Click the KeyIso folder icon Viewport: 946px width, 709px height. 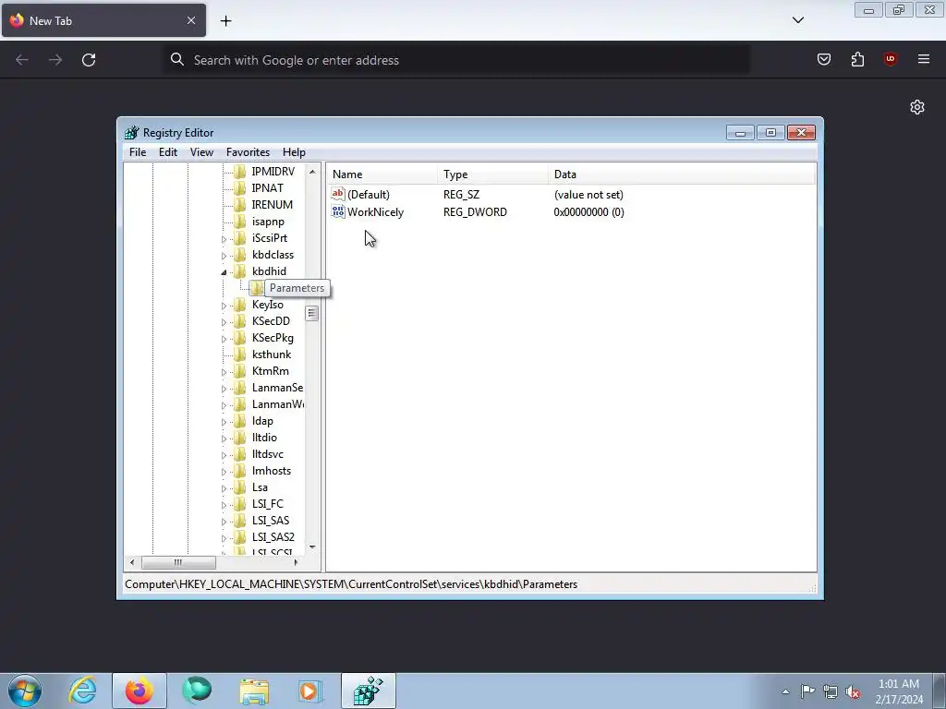click(240, 305)
